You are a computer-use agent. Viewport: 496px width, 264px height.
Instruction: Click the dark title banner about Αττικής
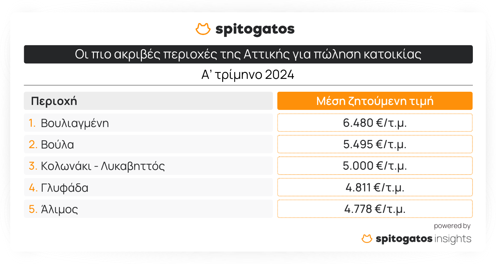click(248, 54)
